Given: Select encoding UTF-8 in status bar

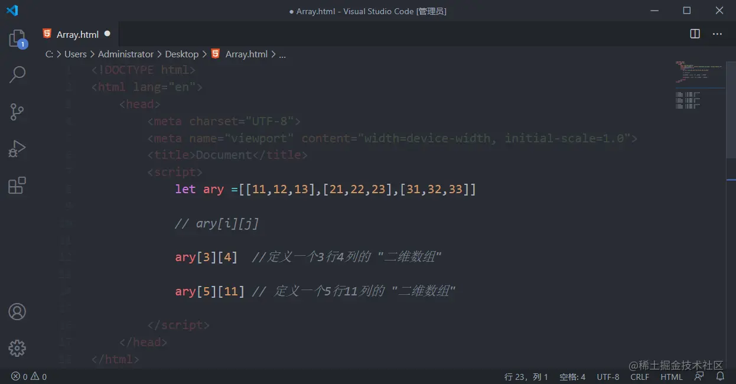Looking at the screenshot, I should click(608, 376).
